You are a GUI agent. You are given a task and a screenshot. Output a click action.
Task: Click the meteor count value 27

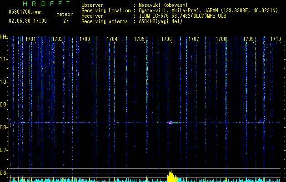(x=66, y=21)
